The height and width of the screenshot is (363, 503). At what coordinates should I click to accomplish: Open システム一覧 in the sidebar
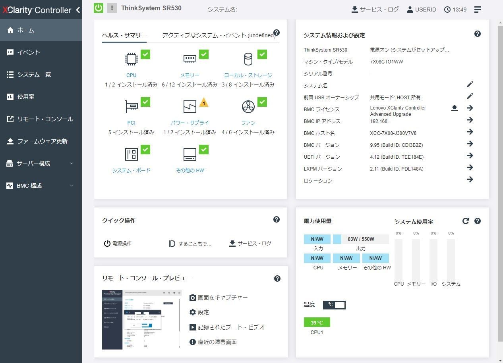41,75
